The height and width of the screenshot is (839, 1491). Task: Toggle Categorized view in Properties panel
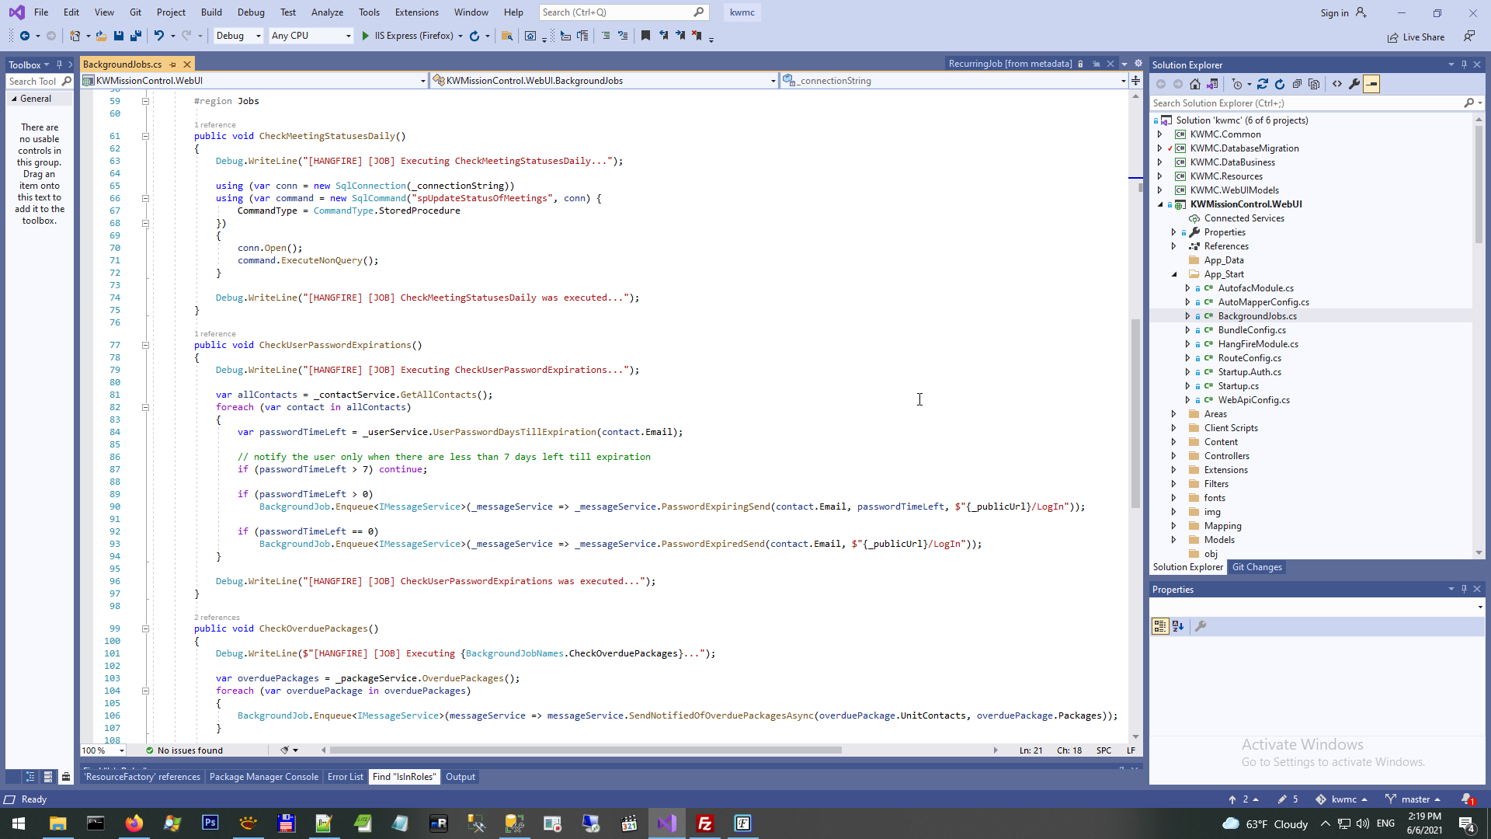click(1160, 626)
